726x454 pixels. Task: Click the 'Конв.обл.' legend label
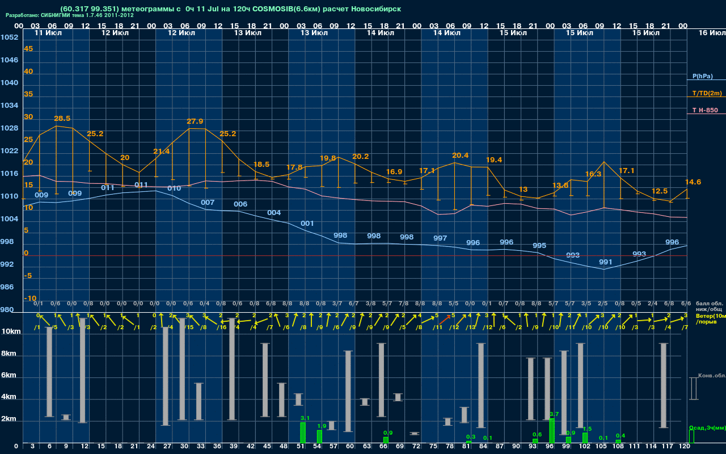pos(712,376)
